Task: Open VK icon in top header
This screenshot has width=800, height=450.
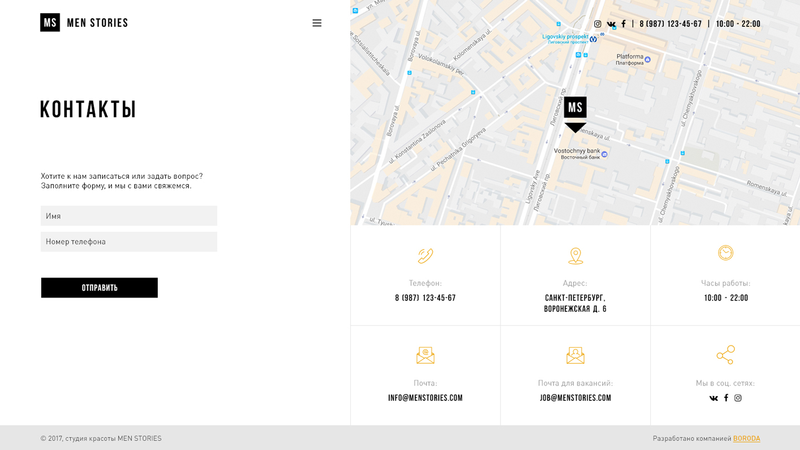Action: pyautogui.click(x=611, y=24)
